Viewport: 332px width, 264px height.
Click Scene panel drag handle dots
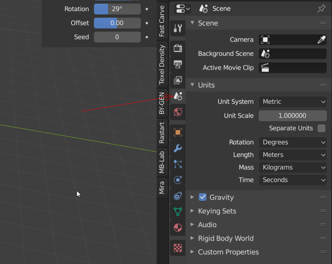[x=323, y=23]
